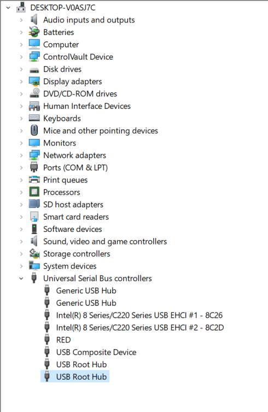Select the Universal Serial Bus controllers label
The image size is (268, 412).
[x=97, y=278]
